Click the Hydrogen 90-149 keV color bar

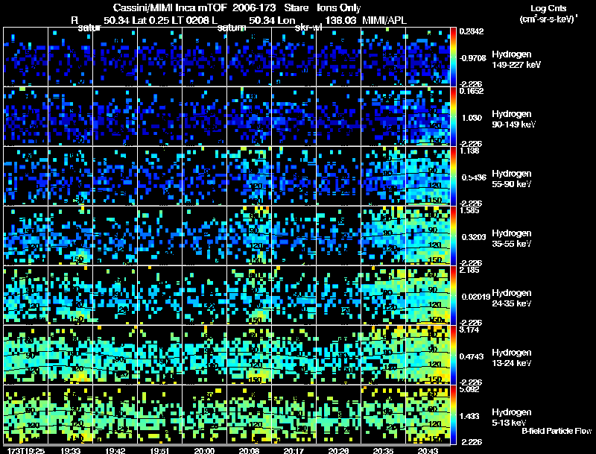[x=453, y=116]
